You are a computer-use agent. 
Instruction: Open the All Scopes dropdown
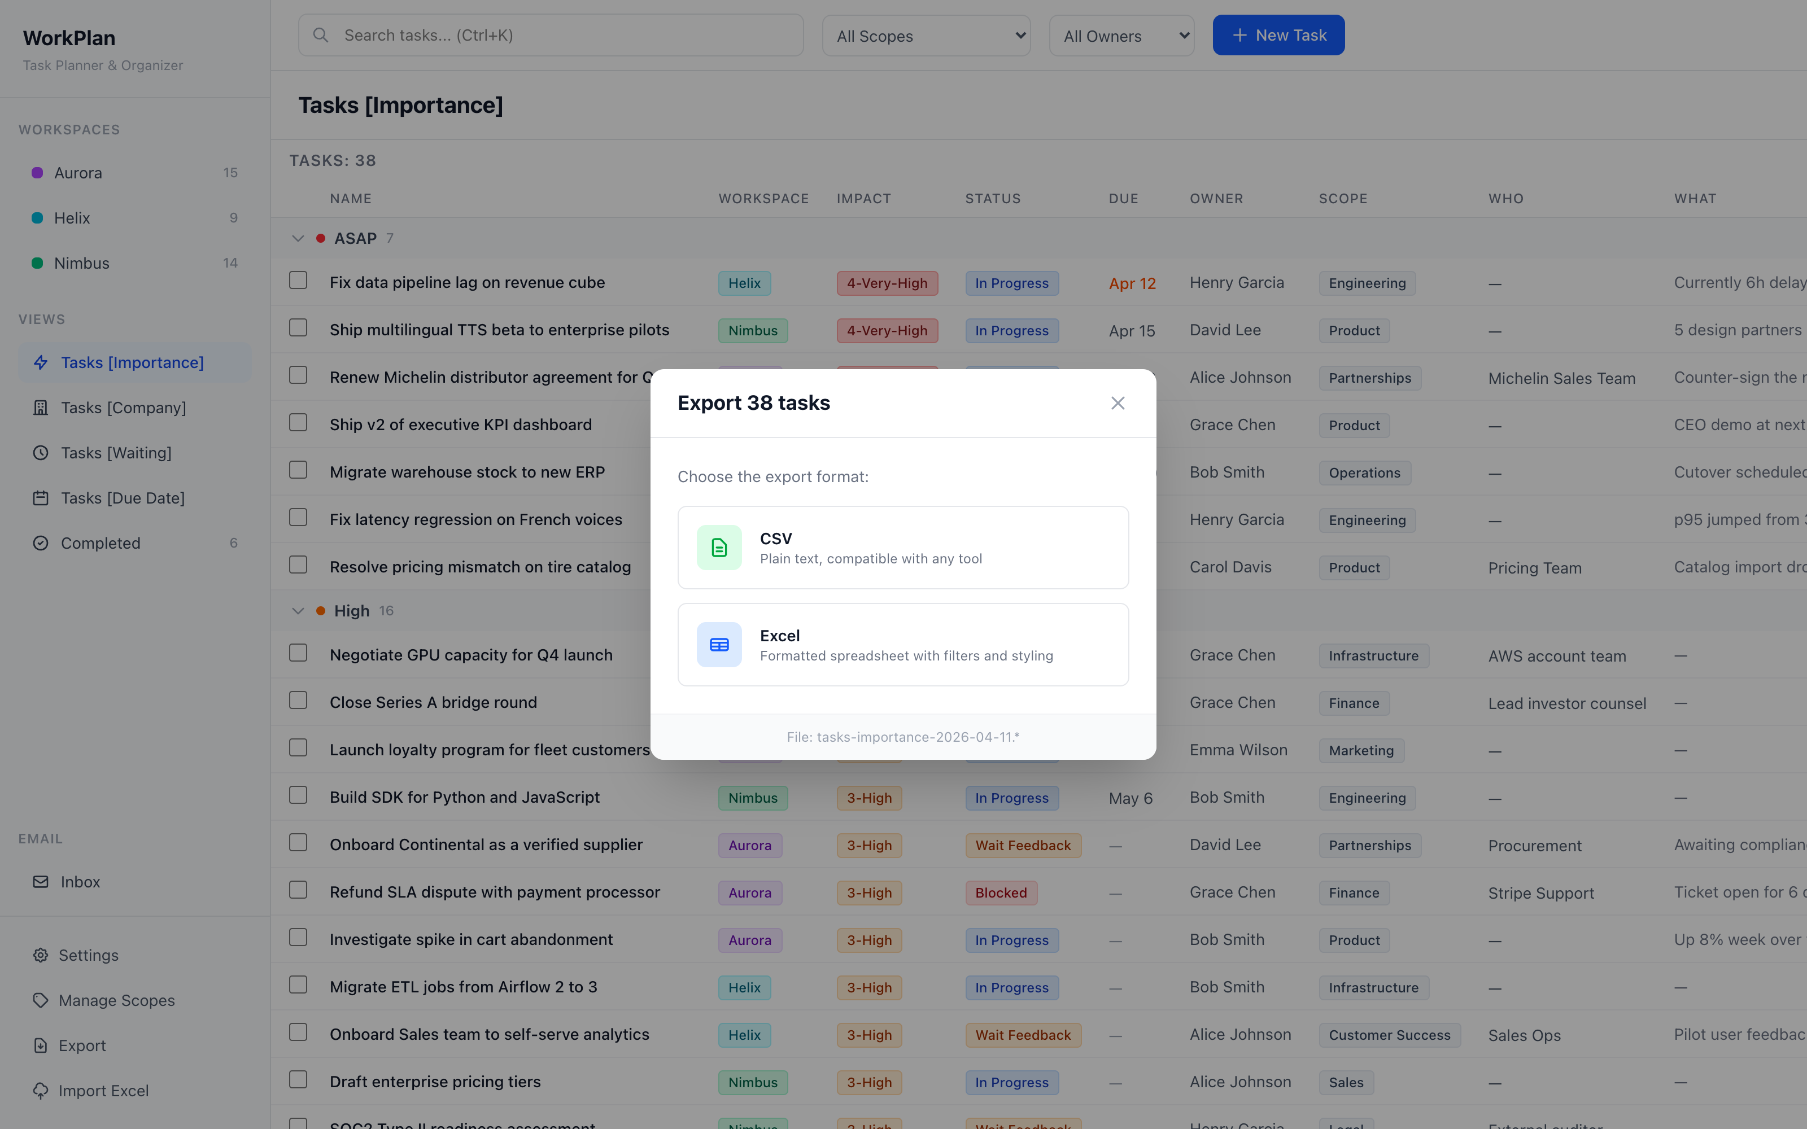pyautogui.click(x=926, y=35)
